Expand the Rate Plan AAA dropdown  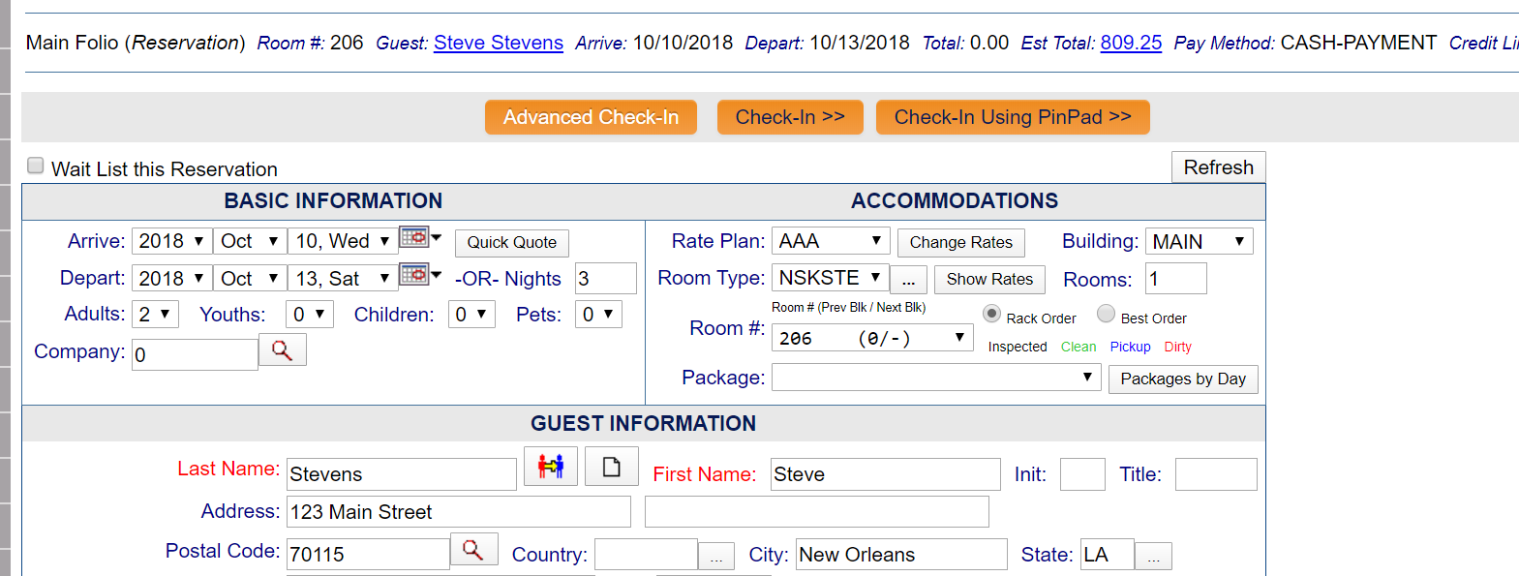(x=831, y=241)
